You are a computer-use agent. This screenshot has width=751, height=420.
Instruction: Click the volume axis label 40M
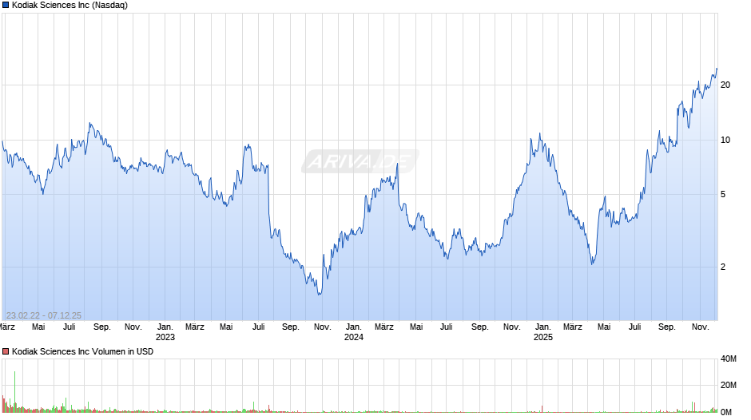click(x=728, y=359)
